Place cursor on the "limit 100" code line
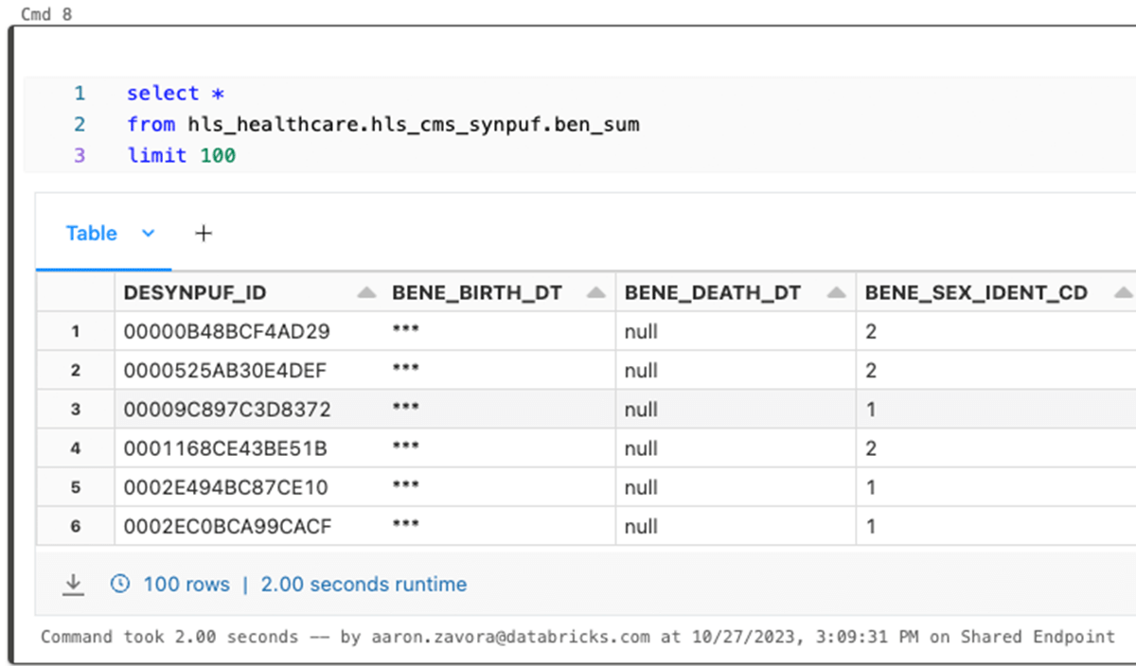 [x=182, y=155]
